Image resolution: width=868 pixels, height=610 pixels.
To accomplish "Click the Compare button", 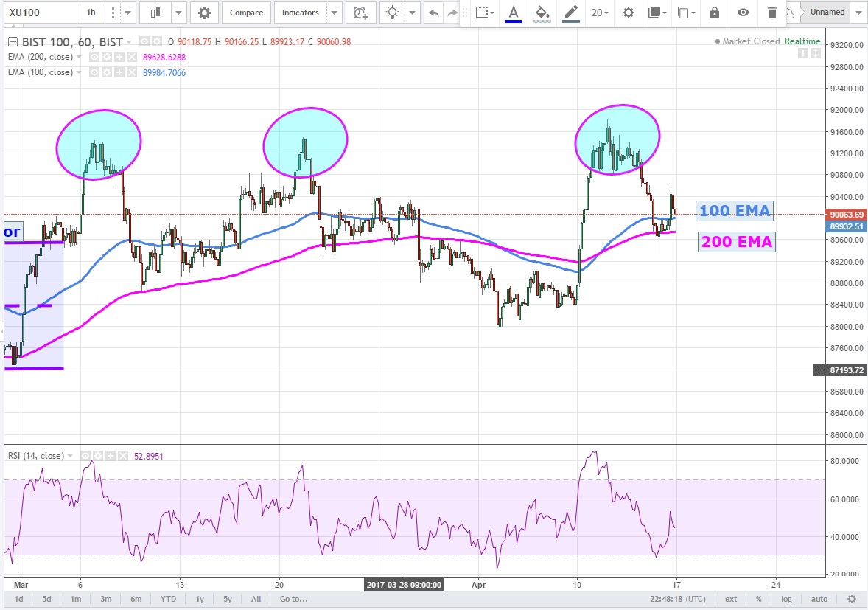I will click(x=246, y=13).
